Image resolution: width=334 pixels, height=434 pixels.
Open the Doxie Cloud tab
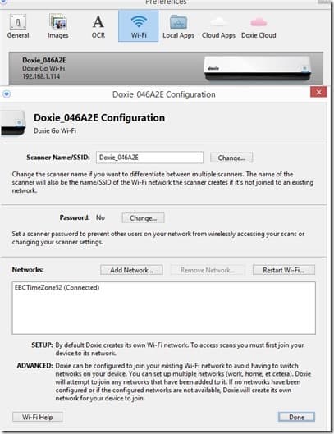(x=259, y=26)
